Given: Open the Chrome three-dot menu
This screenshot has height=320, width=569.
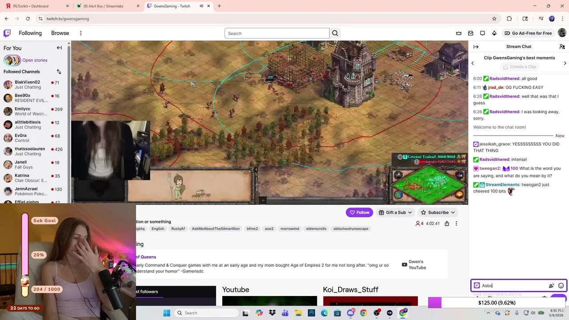Looking at the screenshot, I should [562, 19].
